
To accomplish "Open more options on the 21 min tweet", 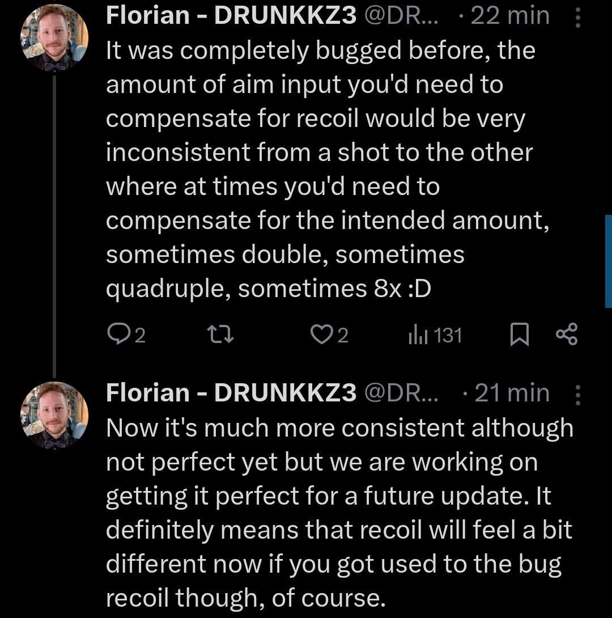I will pyautogui.click(x=578, y=393).
